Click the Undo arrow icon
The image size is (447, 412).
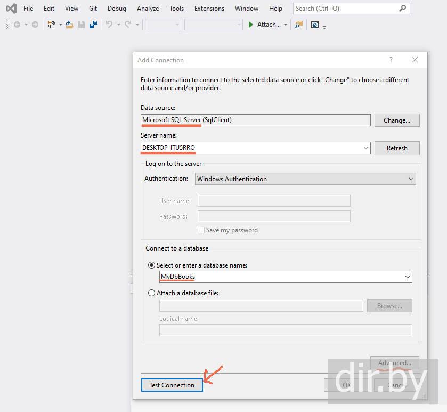(109, 25)
